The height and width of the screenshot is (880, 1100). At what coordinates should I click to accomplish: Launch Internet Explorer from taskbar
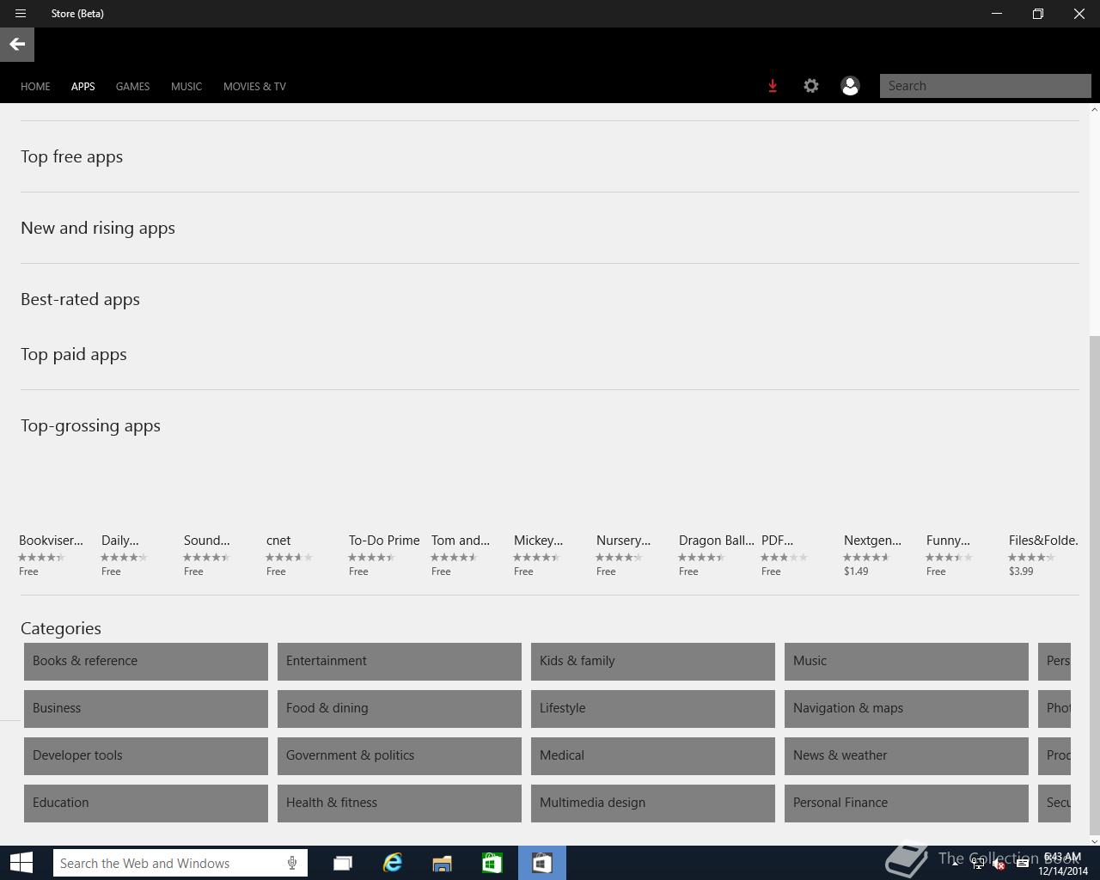coord(393,864)
